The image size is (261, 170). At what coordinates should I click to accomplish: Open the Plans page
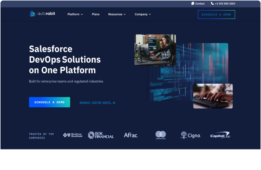[96, 14]
